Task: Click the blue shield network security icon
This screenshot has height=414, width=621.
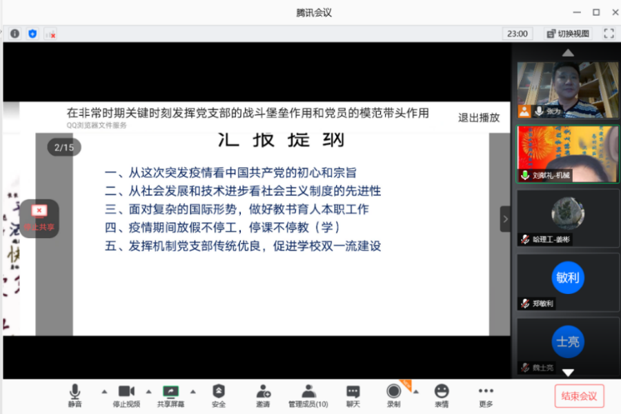Action: 32,33
